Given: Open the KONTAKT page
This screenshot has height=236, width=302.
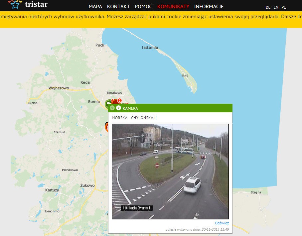Looking at the screenshot, I should click(x=118, y=7).
